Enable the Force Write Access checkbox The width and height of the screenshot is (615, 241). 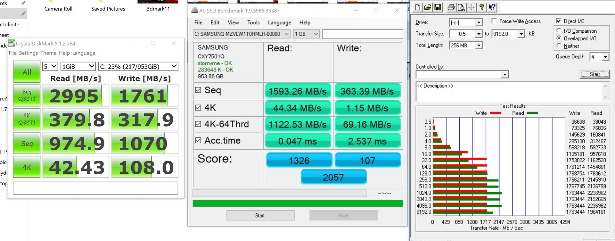click(494, 21)
